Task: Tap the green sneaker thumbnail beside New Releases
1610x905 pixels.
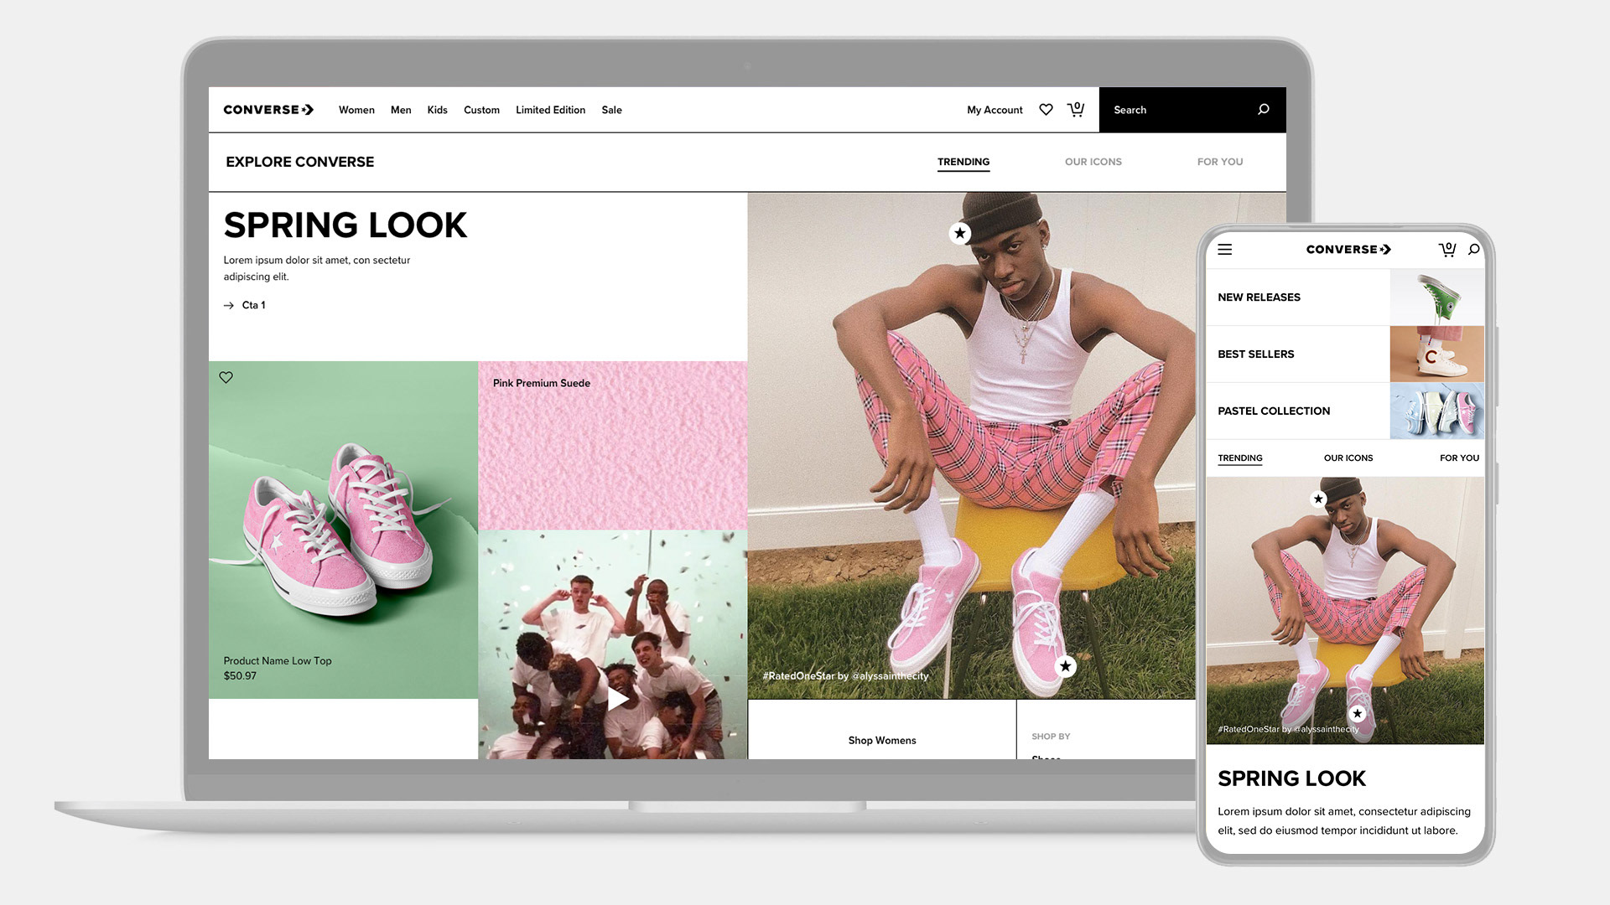Action: (x=1437, y=297)
